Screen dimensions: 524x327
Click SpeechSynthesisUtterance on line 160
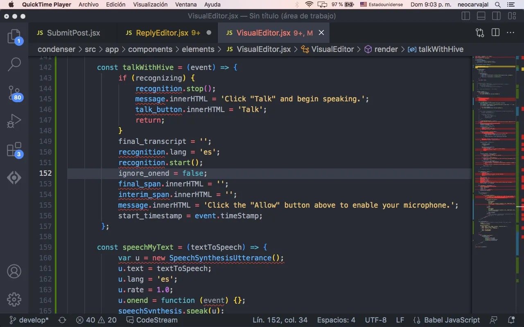pyautogui.click(x=220, y=258)
